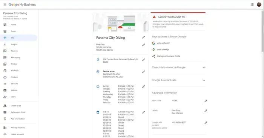Click the Linked accounts text
264x138 pixels.
pos(17,134)
